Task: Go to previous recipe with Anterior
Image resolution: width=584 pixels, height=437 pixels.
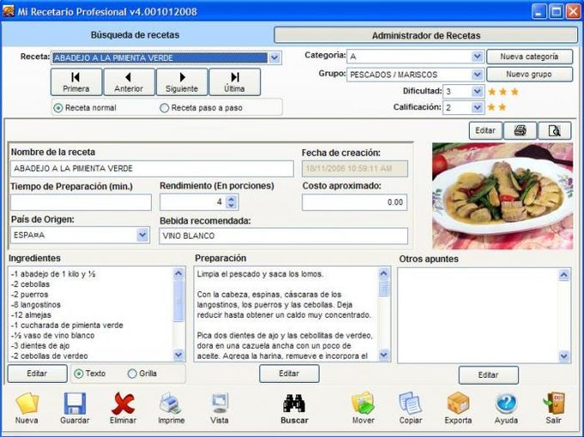Action: click(x=129, y=82)
